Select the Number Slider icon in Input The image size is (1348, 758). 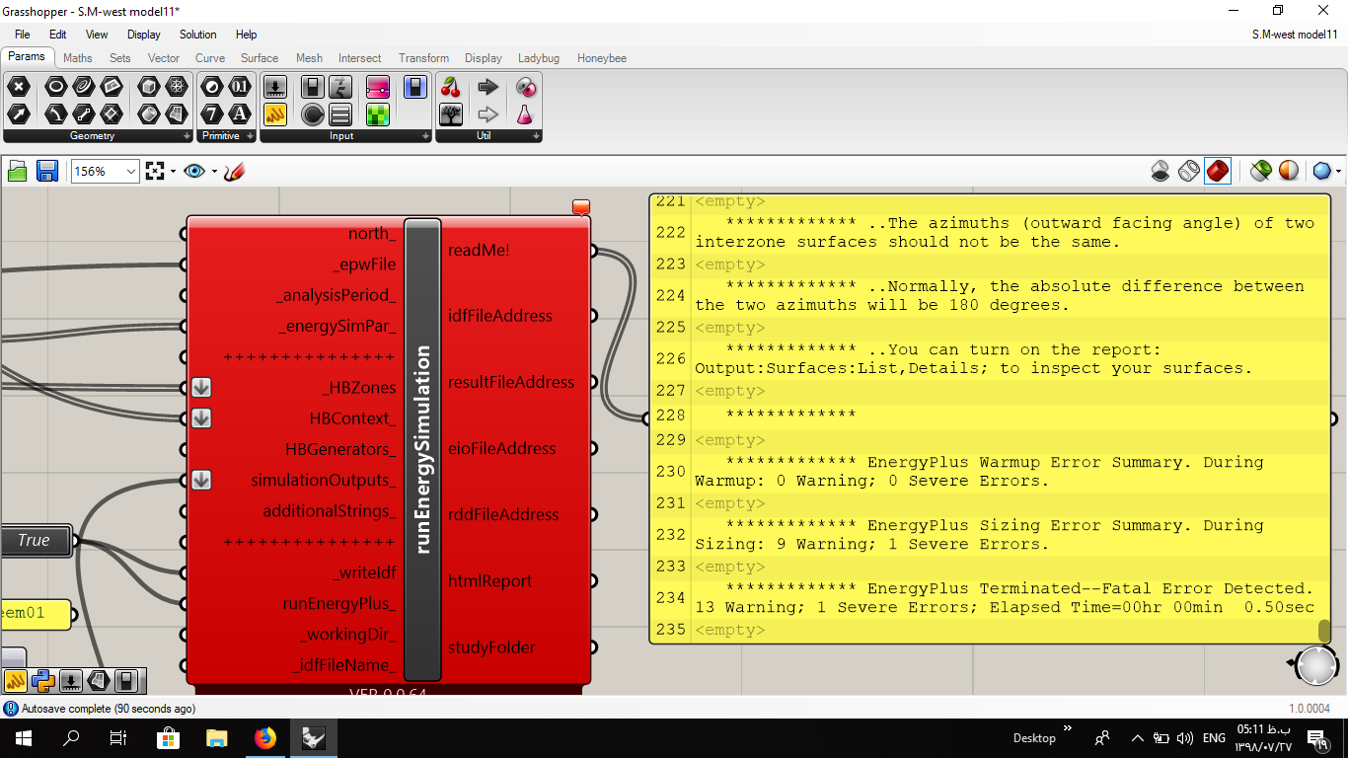click(275, 87)
